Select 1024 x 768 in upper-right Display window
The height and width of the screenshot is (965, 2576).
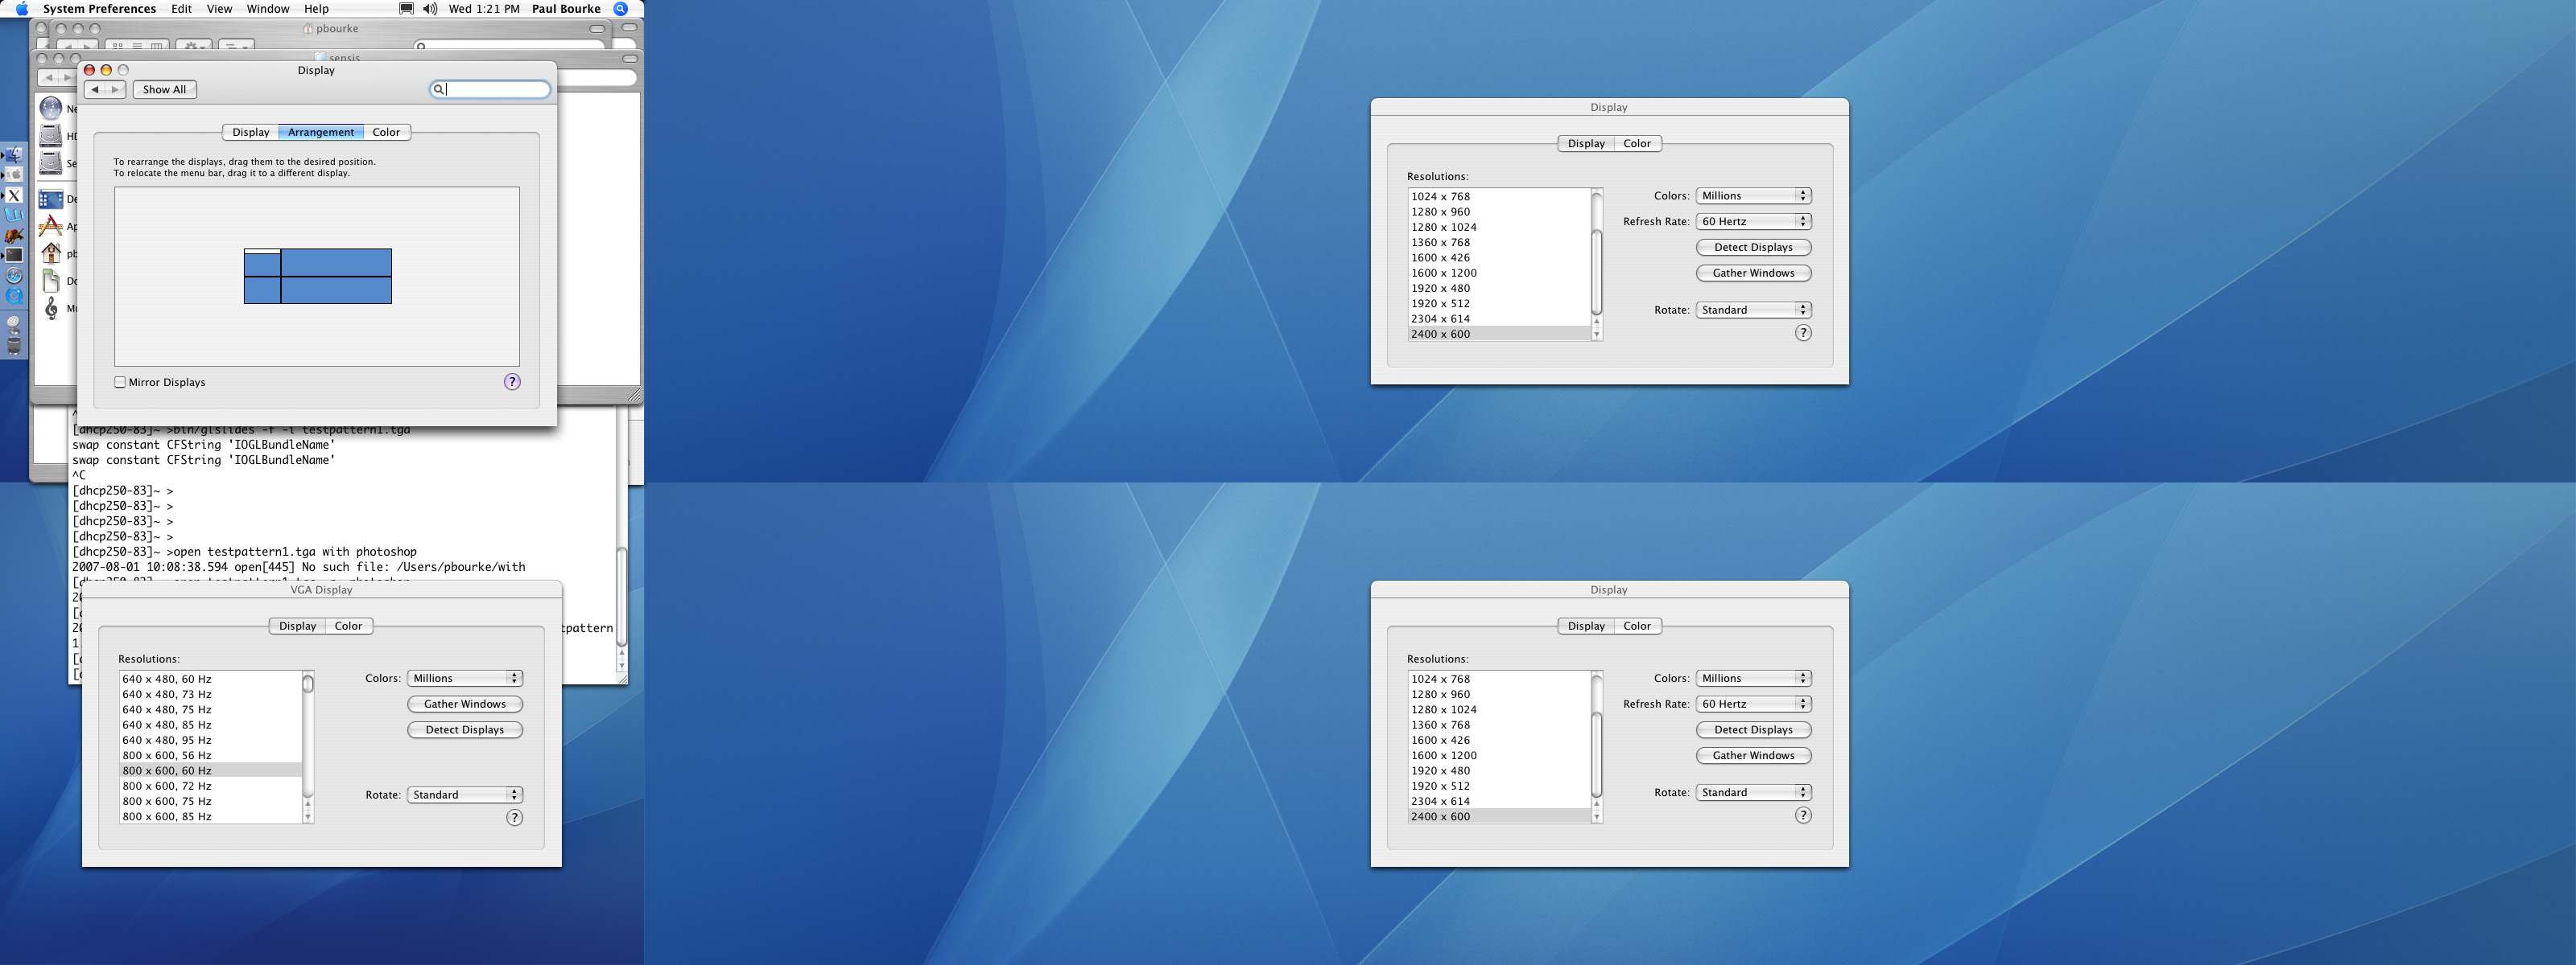coord(1499,197)
